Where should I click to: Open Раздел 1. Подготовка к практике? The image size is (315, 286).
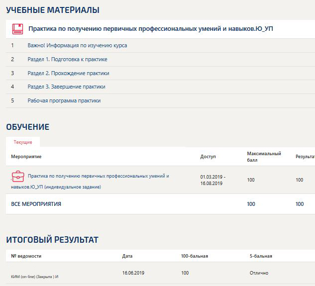[x=67, y=59]
